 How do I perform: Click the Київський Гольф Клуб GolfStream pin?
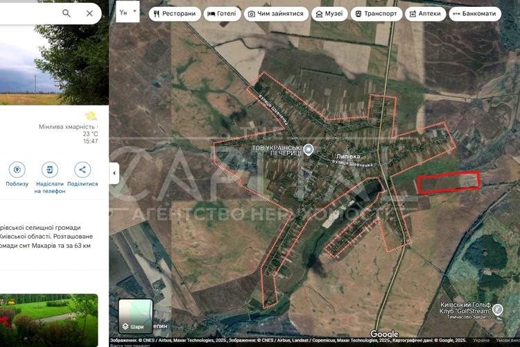point(497,310)
